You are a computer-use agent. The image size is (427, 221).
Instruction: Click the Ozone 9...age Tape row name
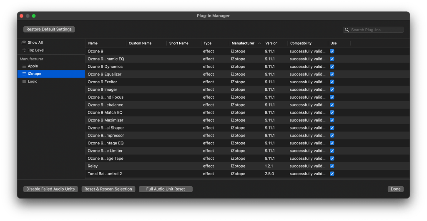click(x=105, y=158)
